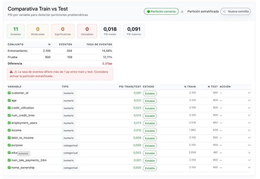Click the Estable badge for num_credit_lines
The height and width of the screenshot is (179, 260).
150,116
